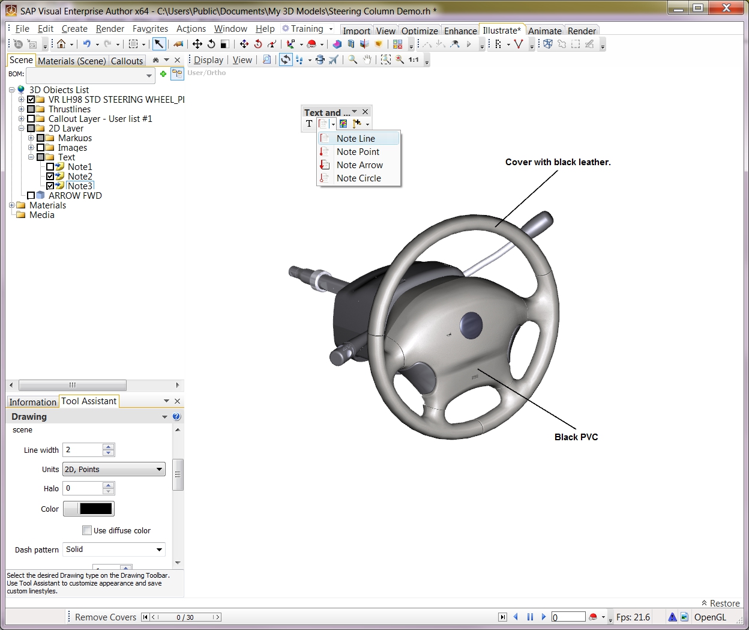
Task: Open the Information tab
Action: click(x=32, y=402)
